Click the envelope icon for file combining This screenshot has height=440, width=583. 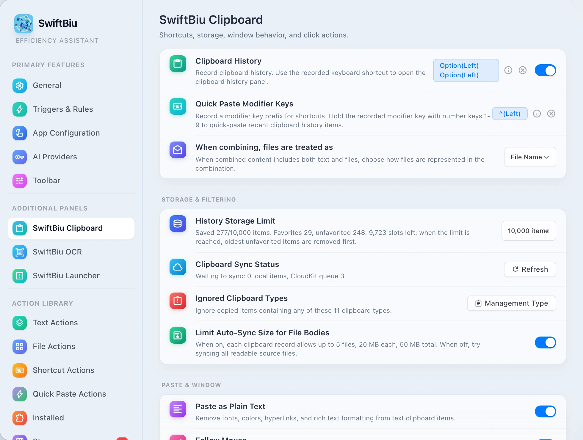pos(178,150)
